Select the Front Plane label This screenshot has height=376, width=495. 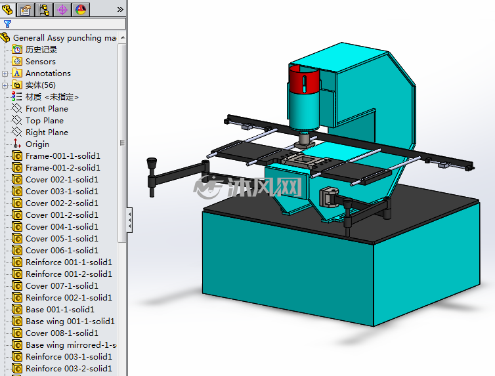coord(47,109)
